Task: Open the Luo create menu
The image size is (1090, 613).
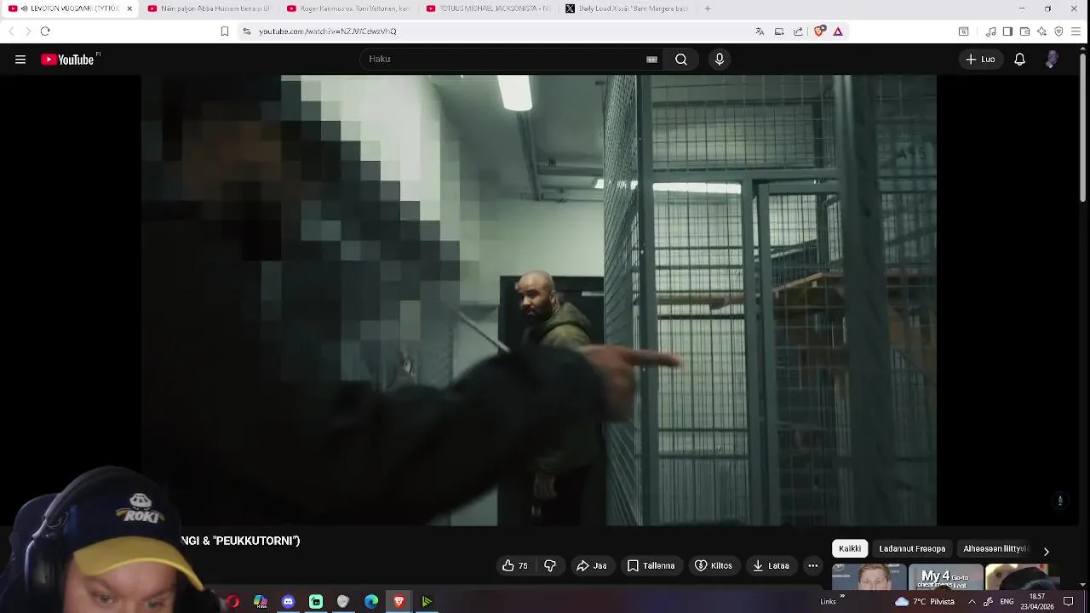Action: point(980,59)
